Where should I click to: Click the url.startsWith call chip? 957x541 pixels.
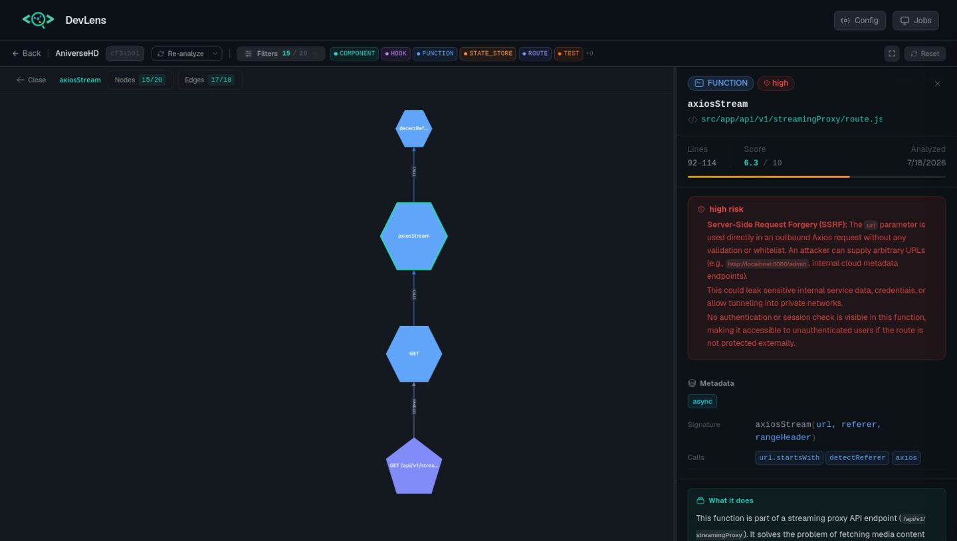(790, 457)
